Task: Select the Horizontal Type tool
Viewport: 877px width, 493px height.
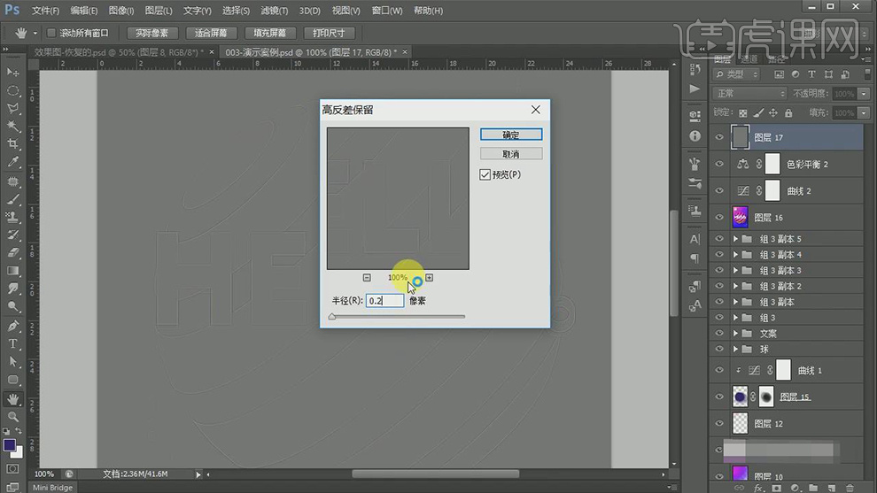Action: point(12,343)
